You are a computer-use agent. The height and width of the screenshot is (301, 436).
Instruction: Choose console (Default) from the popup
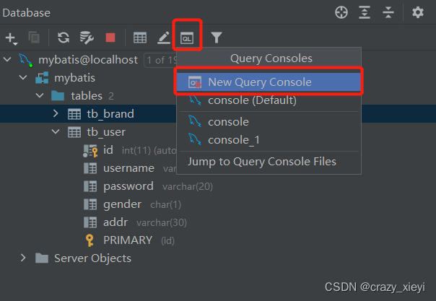(x=252, y=100)
